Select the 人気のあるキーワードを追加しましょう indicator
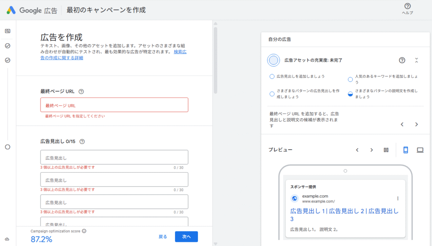 [350, 79]
